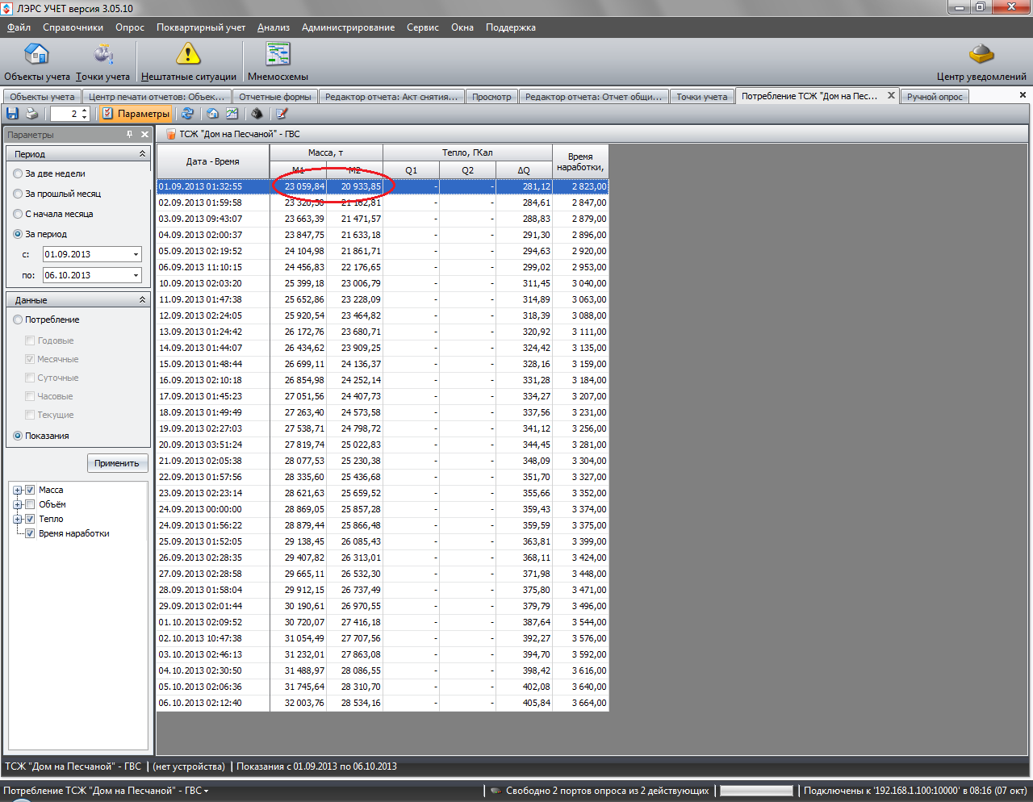Open the Опрос menu
Viewport: 1033px width, 802px height.
(x=130, y=27)
